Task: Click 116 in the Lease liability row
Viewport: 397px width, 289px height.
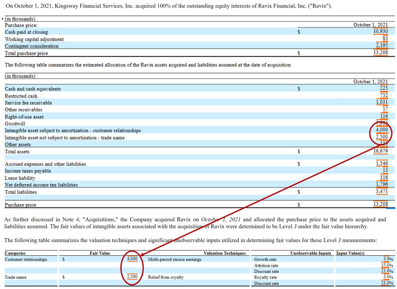Action: click(x=384, y=177)
